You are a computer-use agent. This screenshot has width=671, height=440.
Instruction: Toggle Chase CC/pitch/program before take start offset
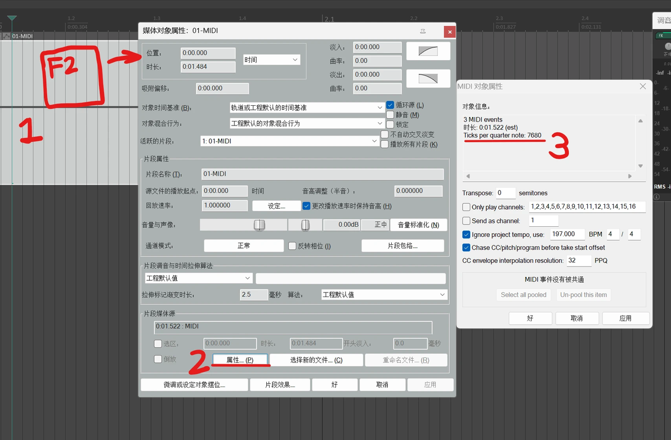point(467,248)
